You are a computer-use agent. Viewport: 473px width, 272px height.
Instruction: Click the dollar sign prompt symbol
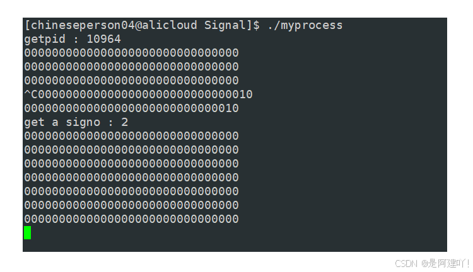[x=257, y=25]
